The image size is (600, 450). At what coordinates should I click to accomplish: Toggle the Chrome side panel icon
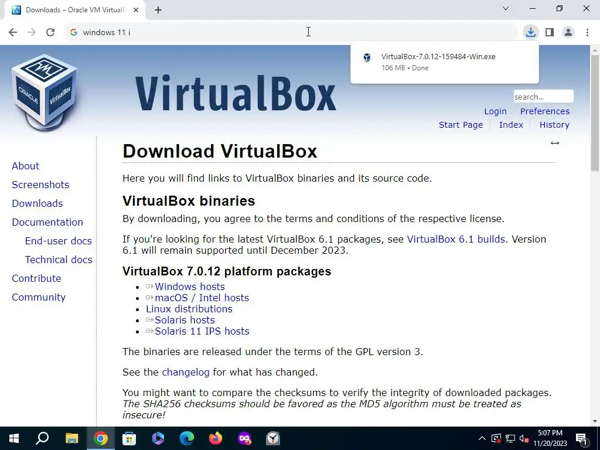pyautogui.click(x=550, y=32)
